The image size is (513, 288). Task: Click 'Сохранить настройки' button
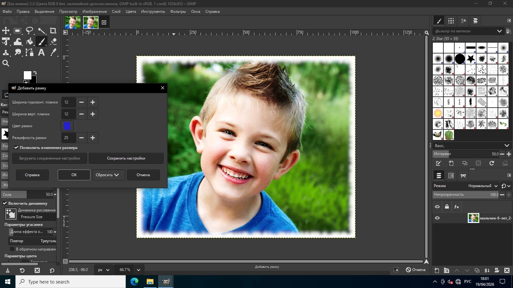126,158
